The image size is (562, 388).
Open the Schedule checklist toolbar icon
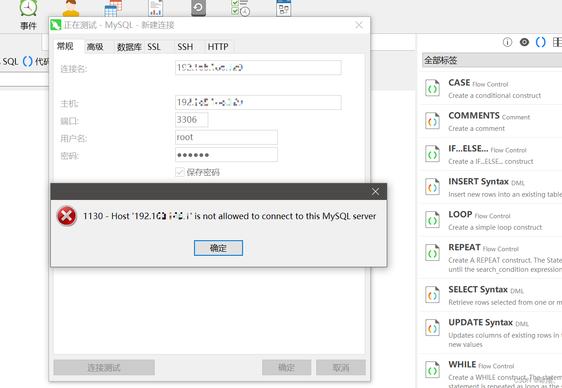(x=241, y=8)
